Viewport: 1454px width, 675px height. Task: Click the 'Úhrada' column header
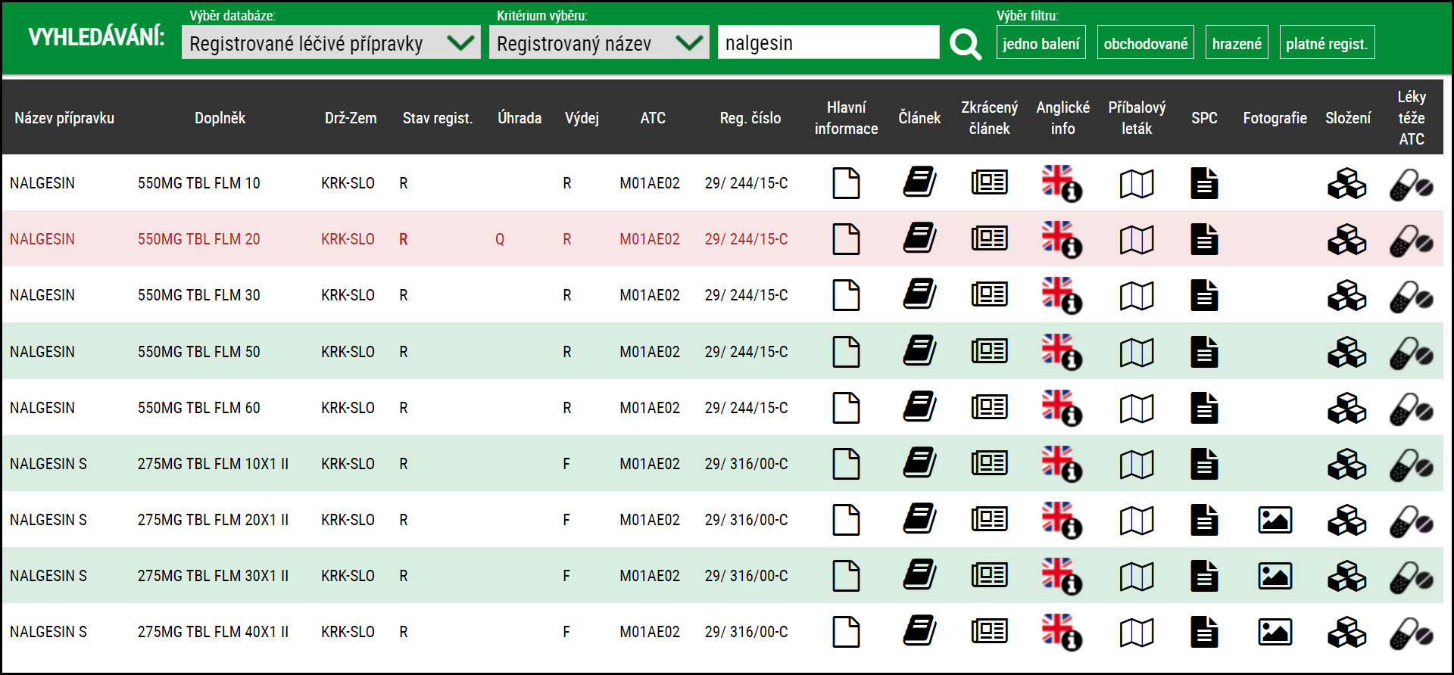(x=520, y=118)
